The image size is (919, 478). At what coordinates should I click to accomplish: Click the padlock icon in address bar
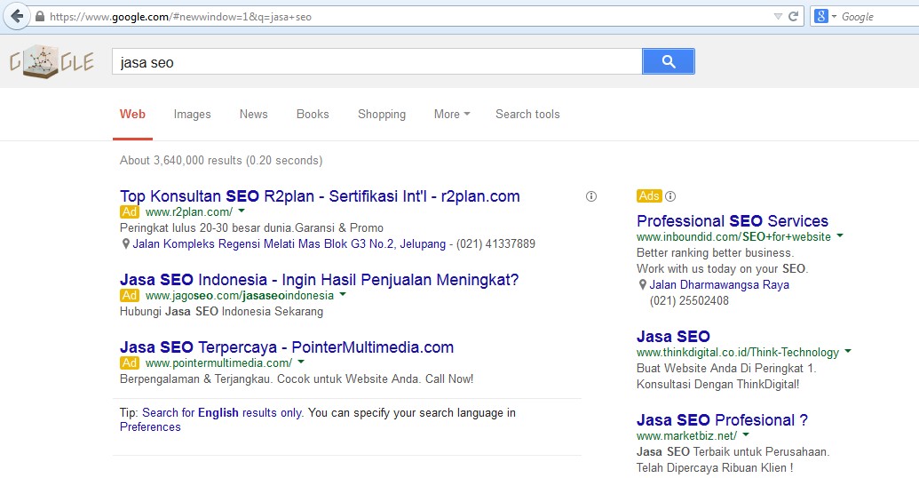coord(40,16)
